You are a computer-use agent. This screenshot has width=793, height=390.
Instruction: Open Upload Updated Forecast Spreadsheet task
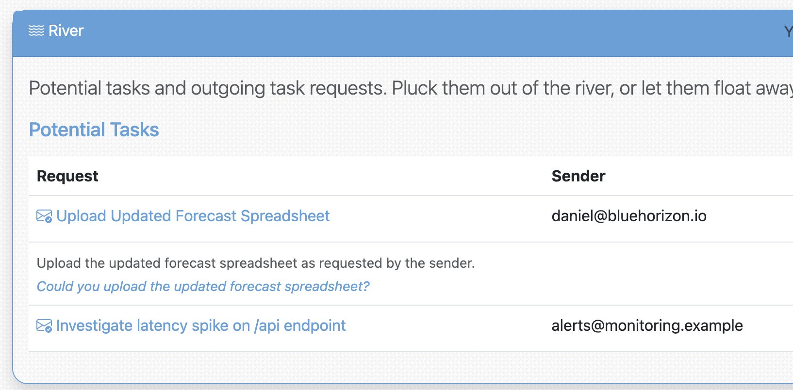[193, 216]
